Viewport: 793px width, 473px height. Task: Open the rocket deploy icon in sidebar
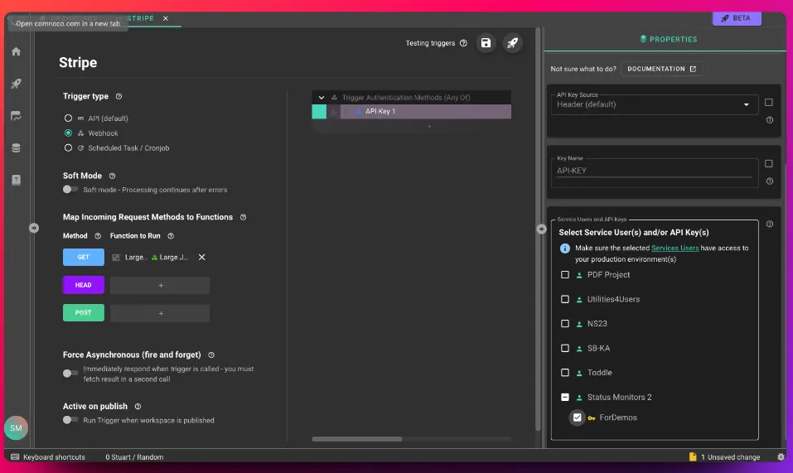pos(16,84)
